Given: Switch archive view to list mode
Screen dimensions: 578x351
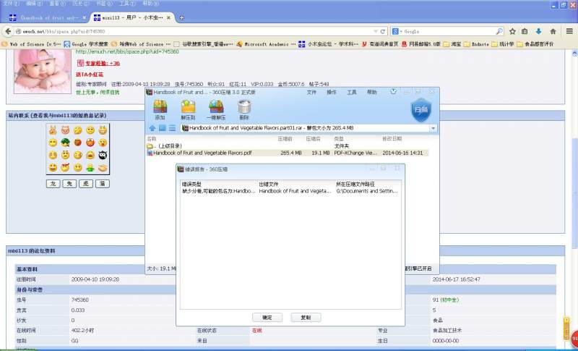Looking at the screenshot, I should pos(172,128).
